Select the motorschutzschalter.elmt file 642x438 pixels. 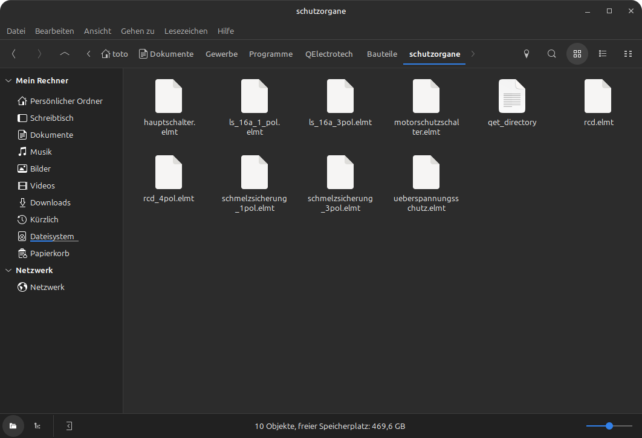coord(426,96)
